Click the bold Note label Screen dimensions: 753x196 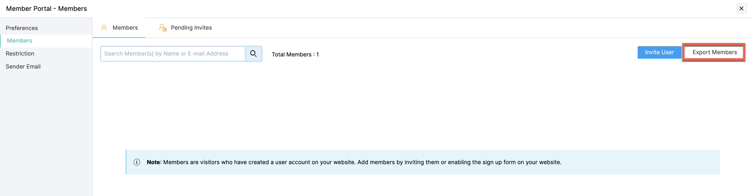(x=153, y=162)
